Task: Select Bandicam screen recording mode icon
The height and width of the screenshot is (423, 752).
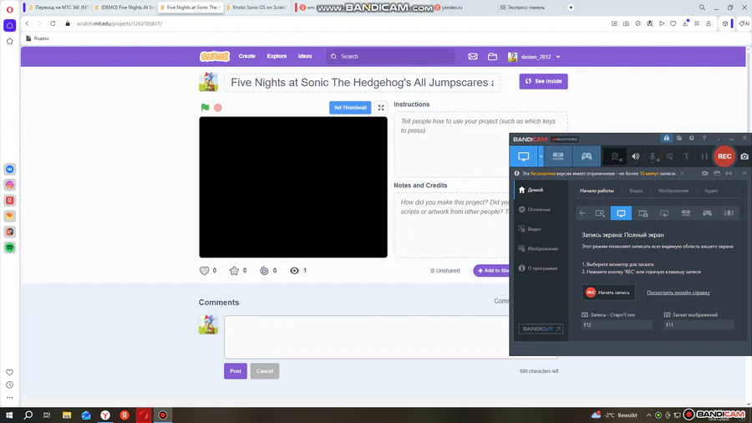Action: pyautogui.click(x=524, y=156)
